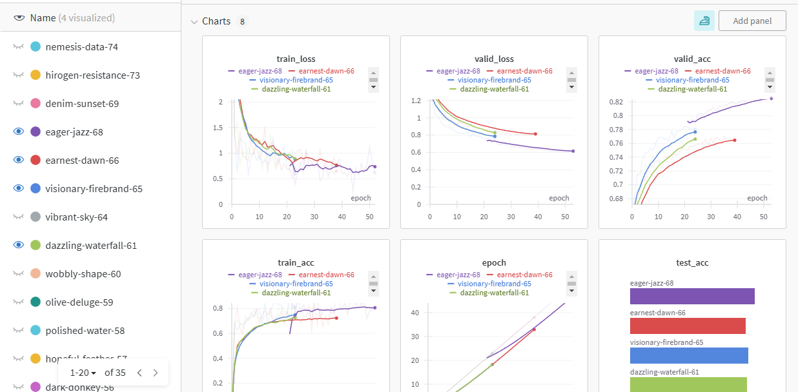Show the denim-sunset-69 run
Viewport: 798px width, 392px height.
pos(18,104)
